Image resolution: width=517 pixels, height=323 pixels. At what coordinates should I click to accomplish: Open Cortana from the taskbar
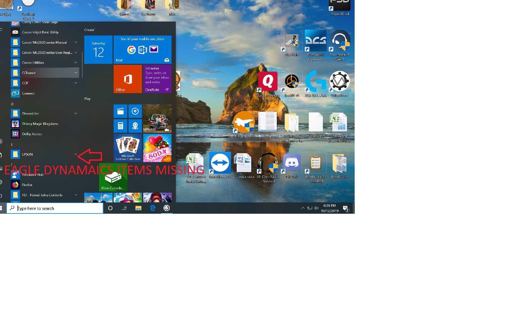110,208
